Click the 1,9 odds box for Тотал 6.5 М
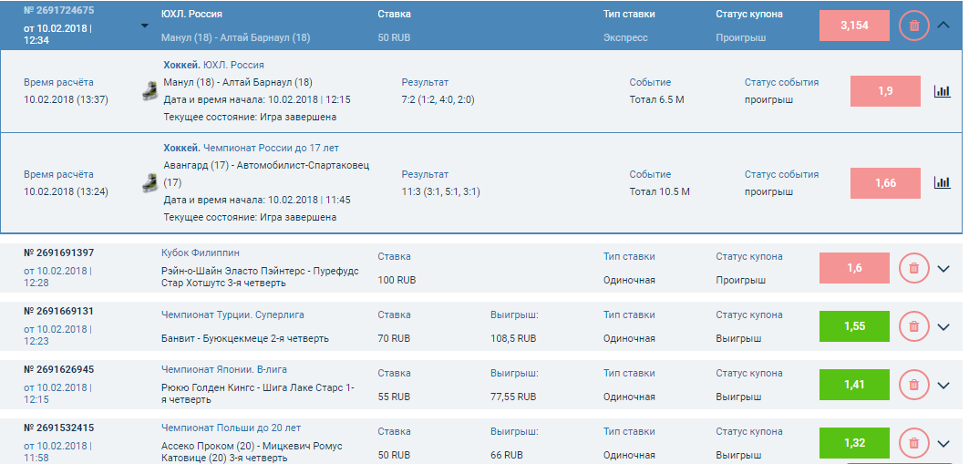 [x=885, y=91]
